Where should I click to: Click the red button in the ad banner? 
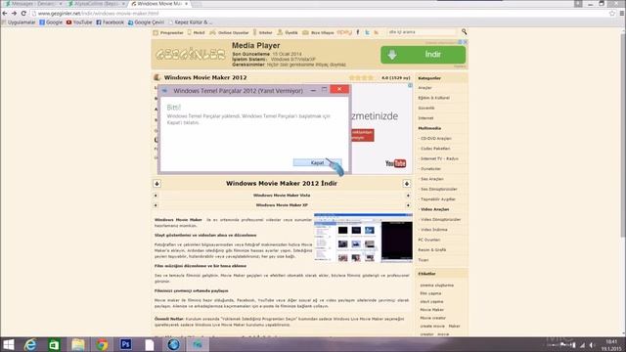click(363, 135)
